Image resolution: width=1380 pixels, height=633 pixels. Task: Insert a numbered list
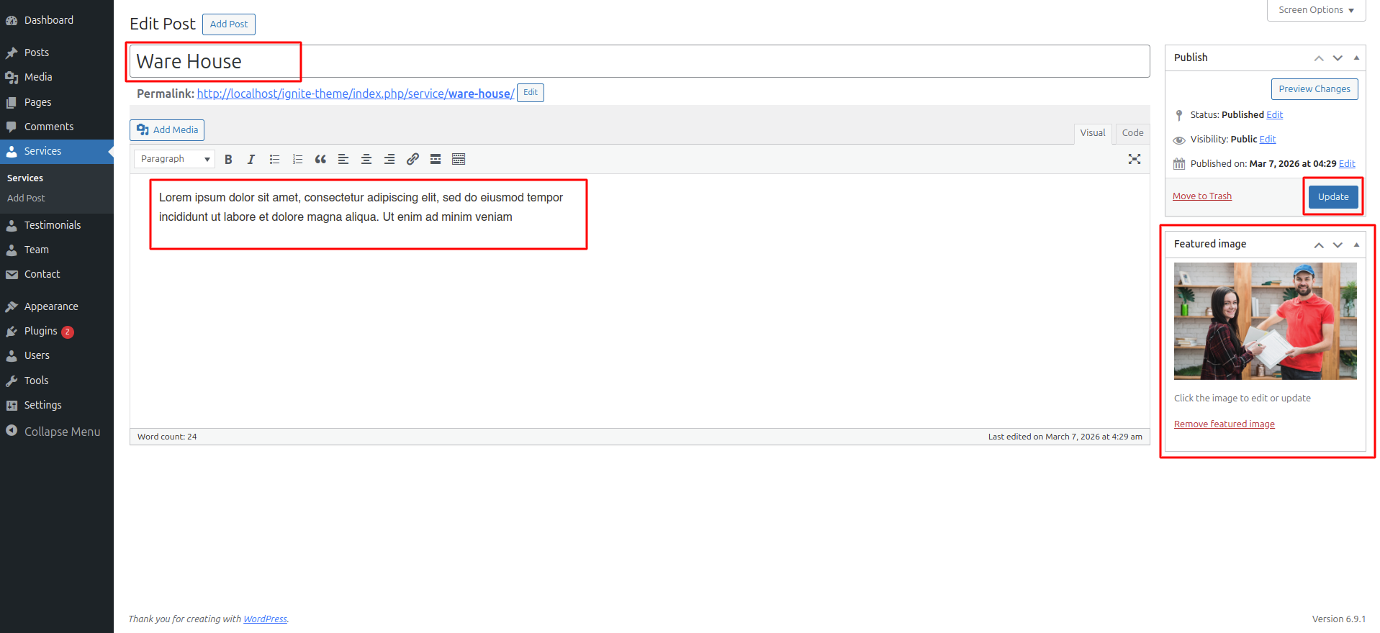tap(297, 159)
